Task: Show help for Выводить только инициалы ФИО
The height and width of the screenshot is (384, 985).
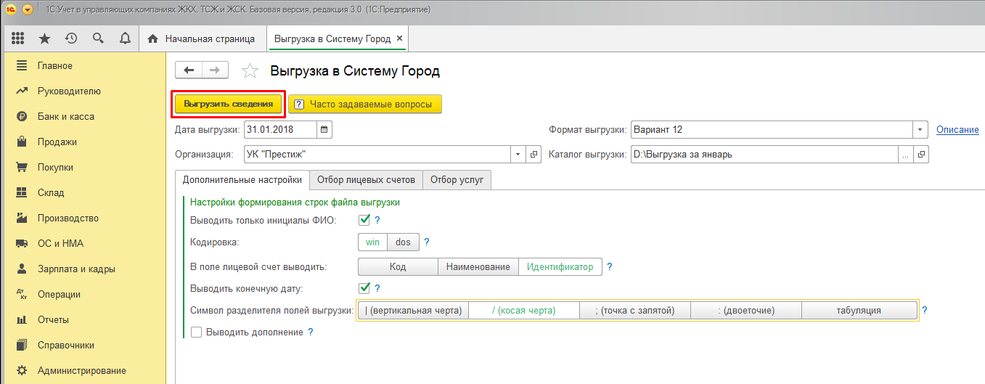Action: (377, 220)
